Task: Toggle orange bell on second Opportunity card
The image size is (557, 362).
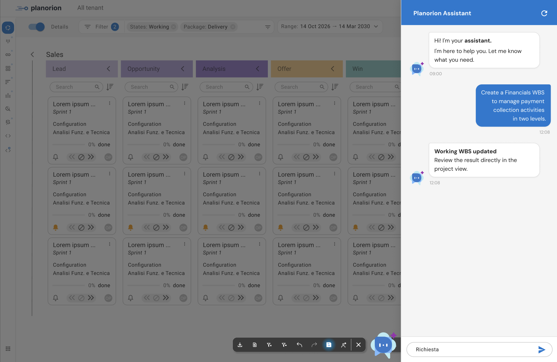Action: [130, 227]
